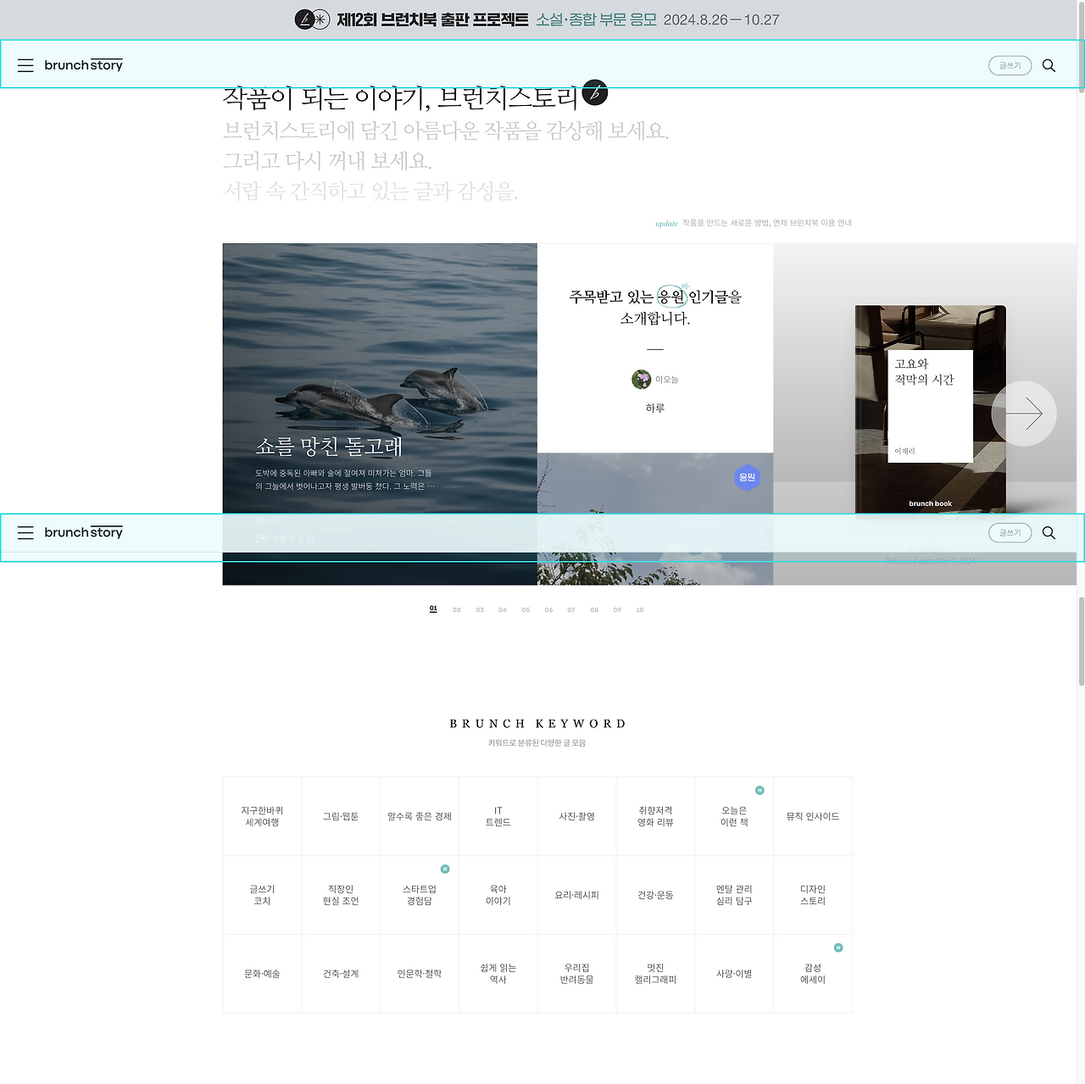Click the round logo icons in the top banner
This screenshot has height=1084, width=1085.
(x=312, y=19)
